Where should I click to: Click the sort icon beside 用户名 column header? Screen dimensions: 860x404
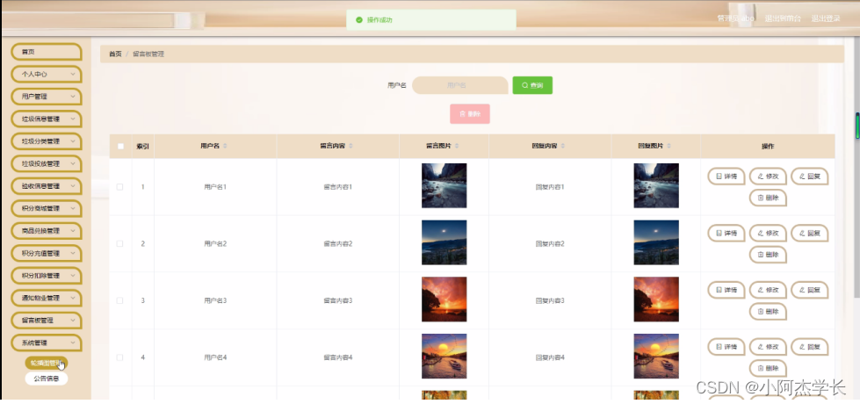click(x=225, y=147)
